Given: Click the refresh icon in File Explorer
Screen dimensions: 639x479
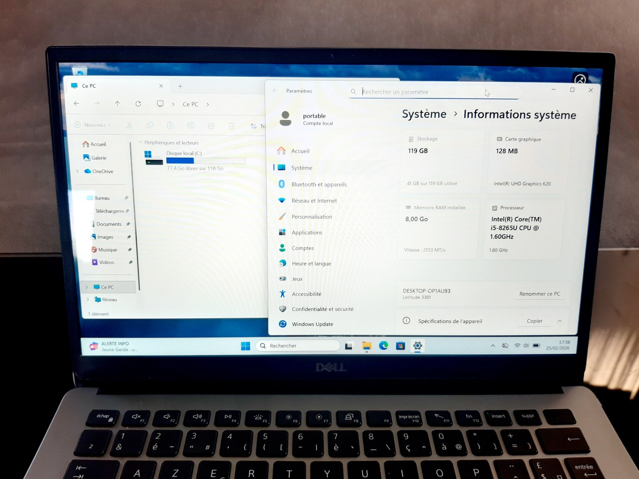Looking at the screenshot, I should pos(138,104).
